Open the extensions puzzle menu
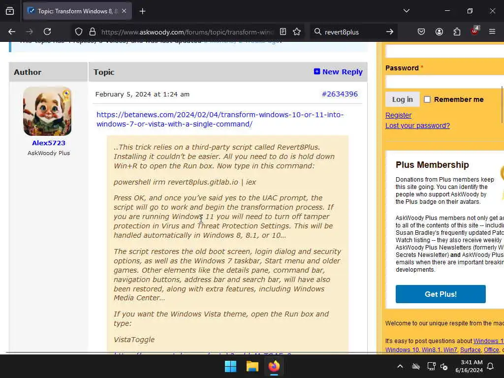The width and height of the screenshot is (504, 378). pyautogui.click(x=457, y=31)
